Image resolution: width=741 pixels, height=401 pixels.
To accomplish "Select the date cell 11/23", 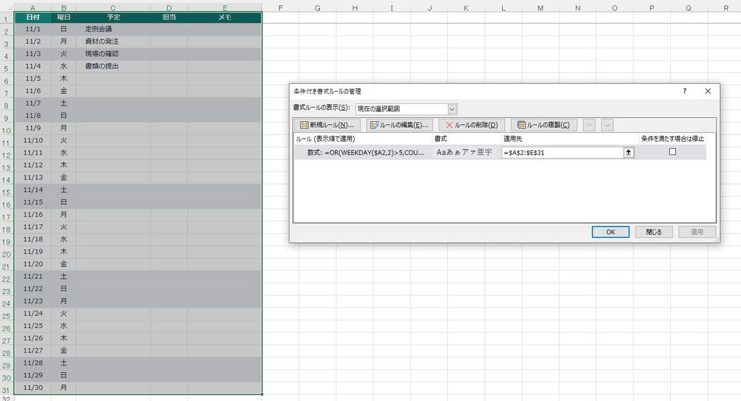I will point(33,301).
